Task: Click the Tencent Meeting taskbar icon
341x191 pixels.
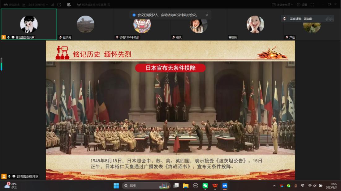Action: [x=225, y=186]
